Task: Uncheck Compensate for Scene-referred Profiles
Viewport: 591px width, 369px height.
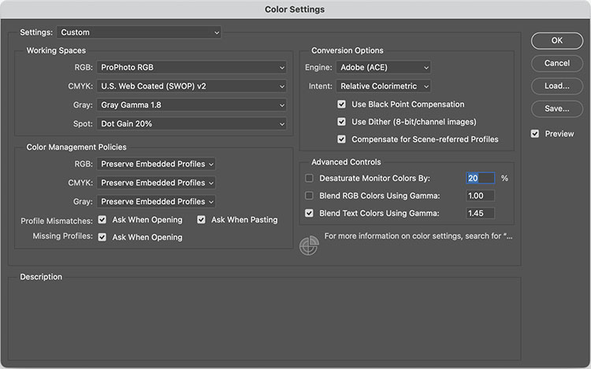Action: tap(341, 139)
